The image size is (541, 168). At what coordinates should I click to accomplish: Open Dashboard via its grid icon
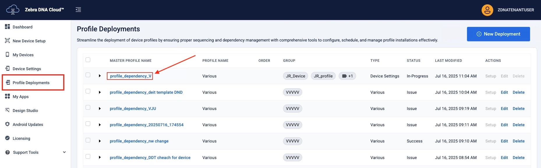tap(8, 27)
